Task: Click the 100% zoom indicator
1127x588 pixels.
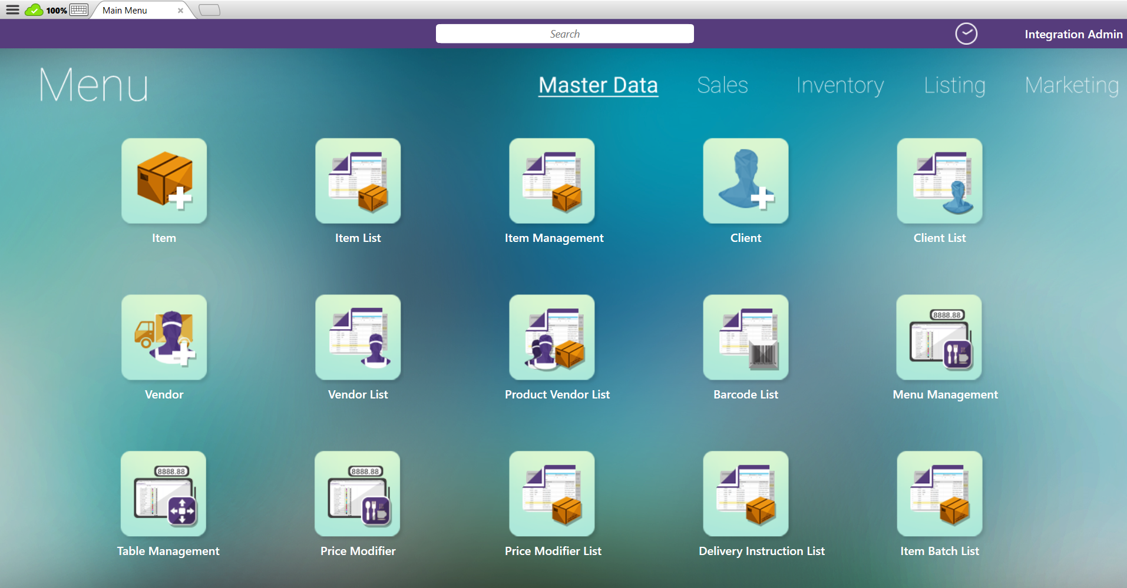Action: pos(57,11)
